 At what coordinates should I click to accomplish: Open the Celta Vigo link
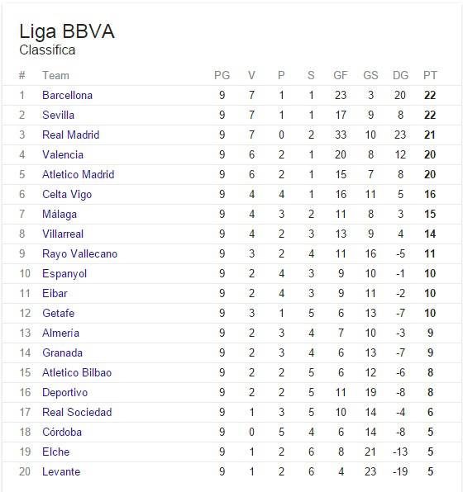tap(67, 194)
